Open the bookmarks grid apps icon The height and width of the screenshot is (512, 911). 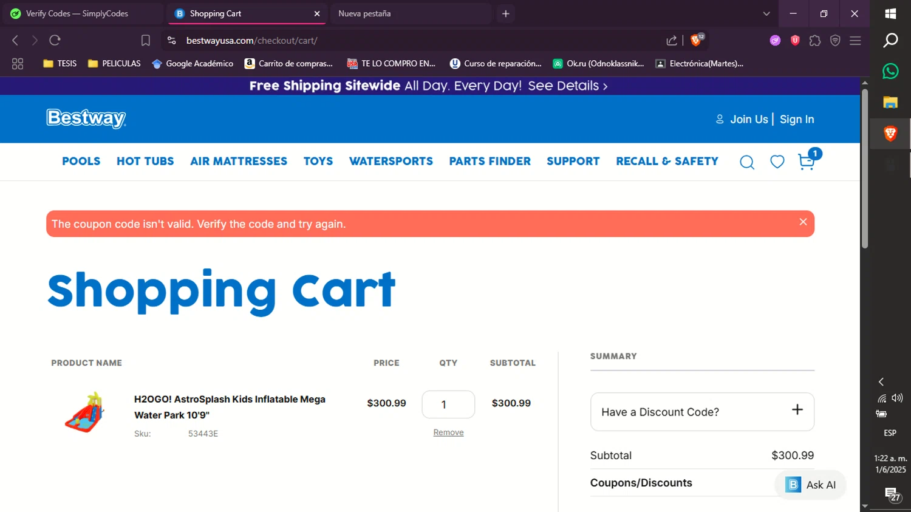pyautogui.click(x=18, y=63)
